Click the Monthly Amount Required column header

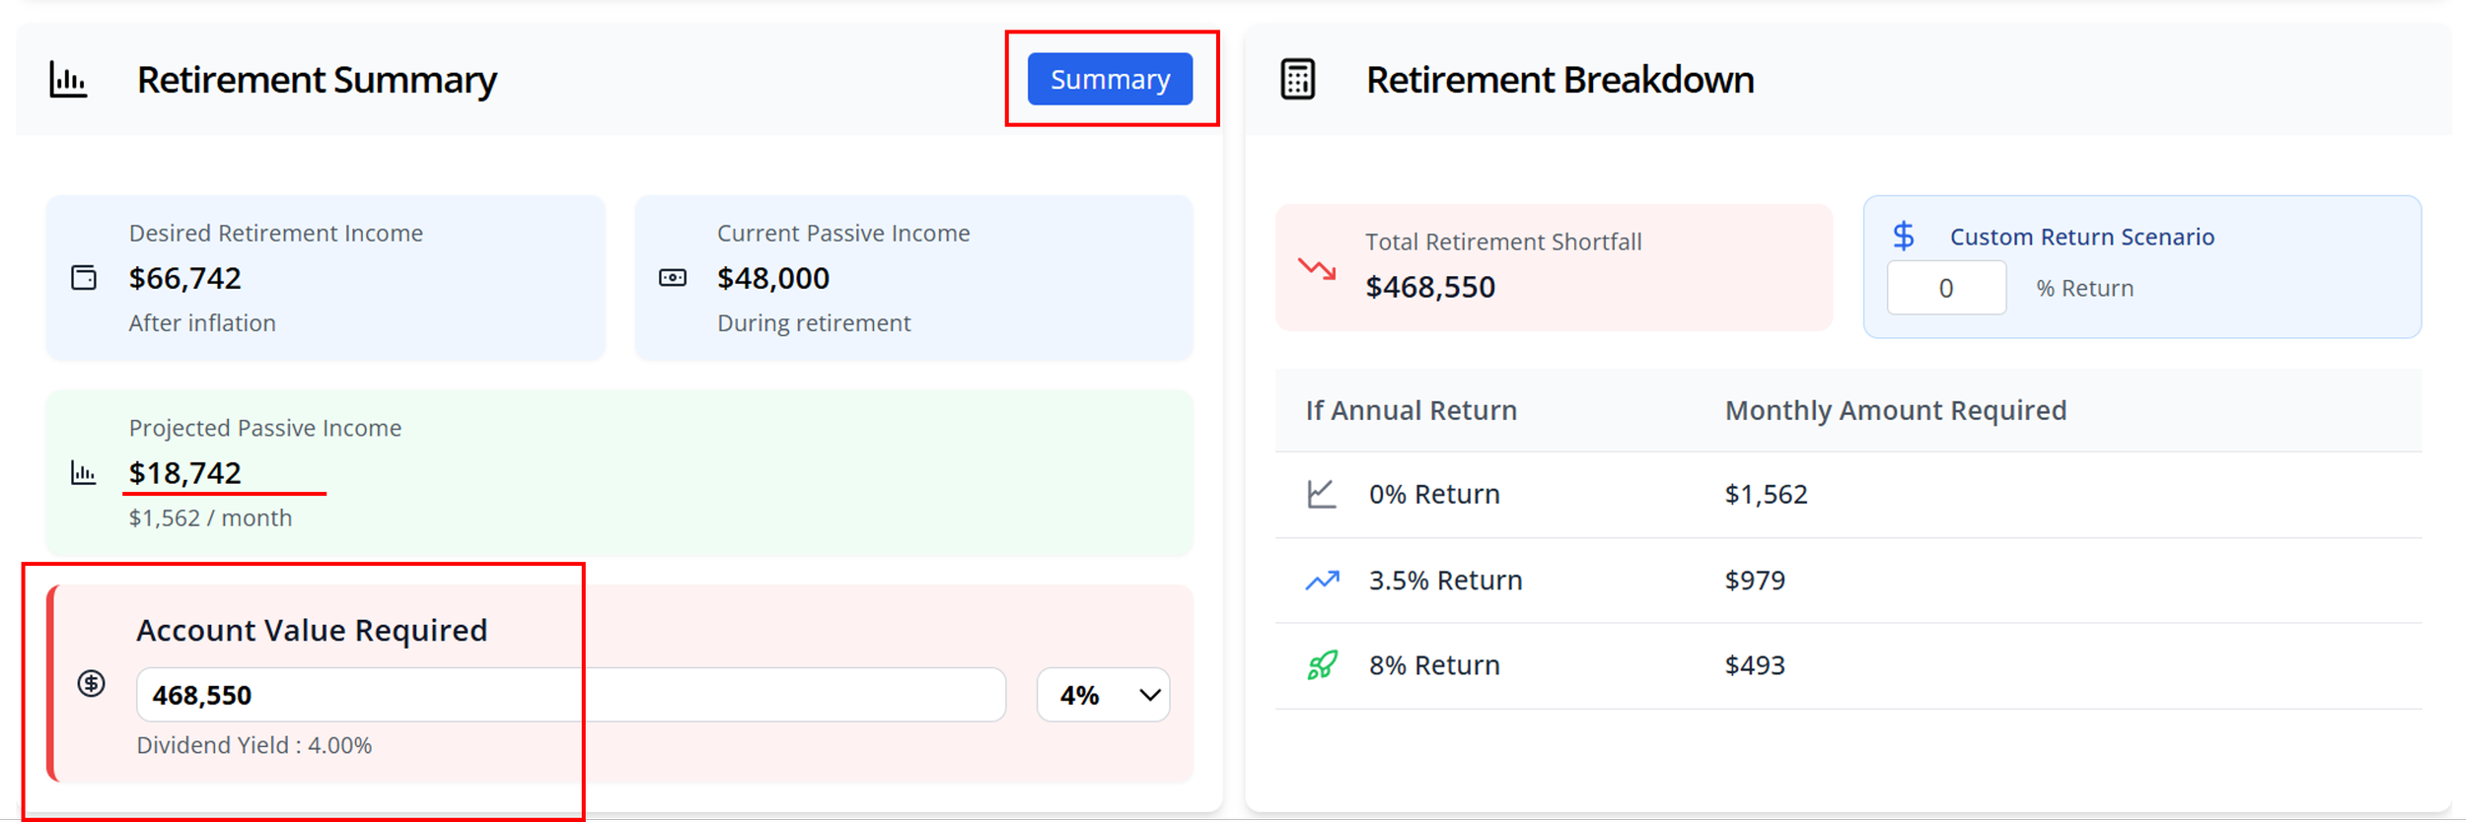[1895, 410]
